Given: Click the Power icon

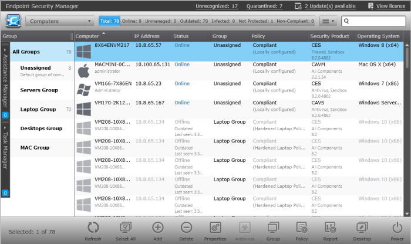Looking at the screenshot, I should pyautogui.click(x=397, y=228).
